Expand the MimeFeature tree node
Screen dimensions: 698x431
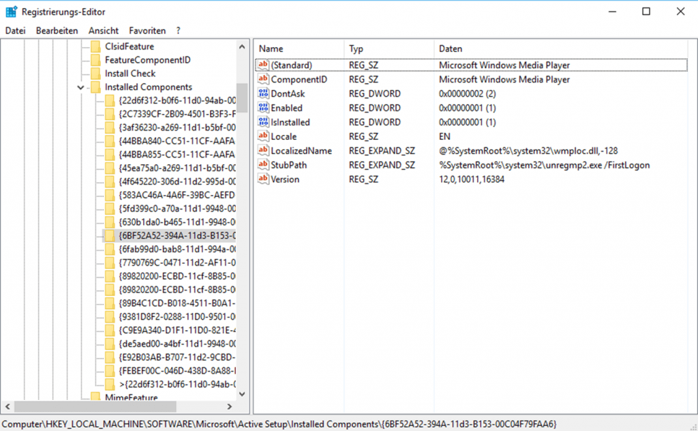tap(80, 398)
